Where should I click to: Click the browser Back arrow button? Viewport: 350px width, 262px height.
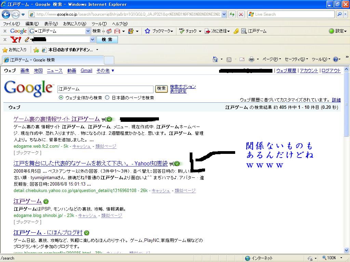pyautogui.click(x=6, y=14)
